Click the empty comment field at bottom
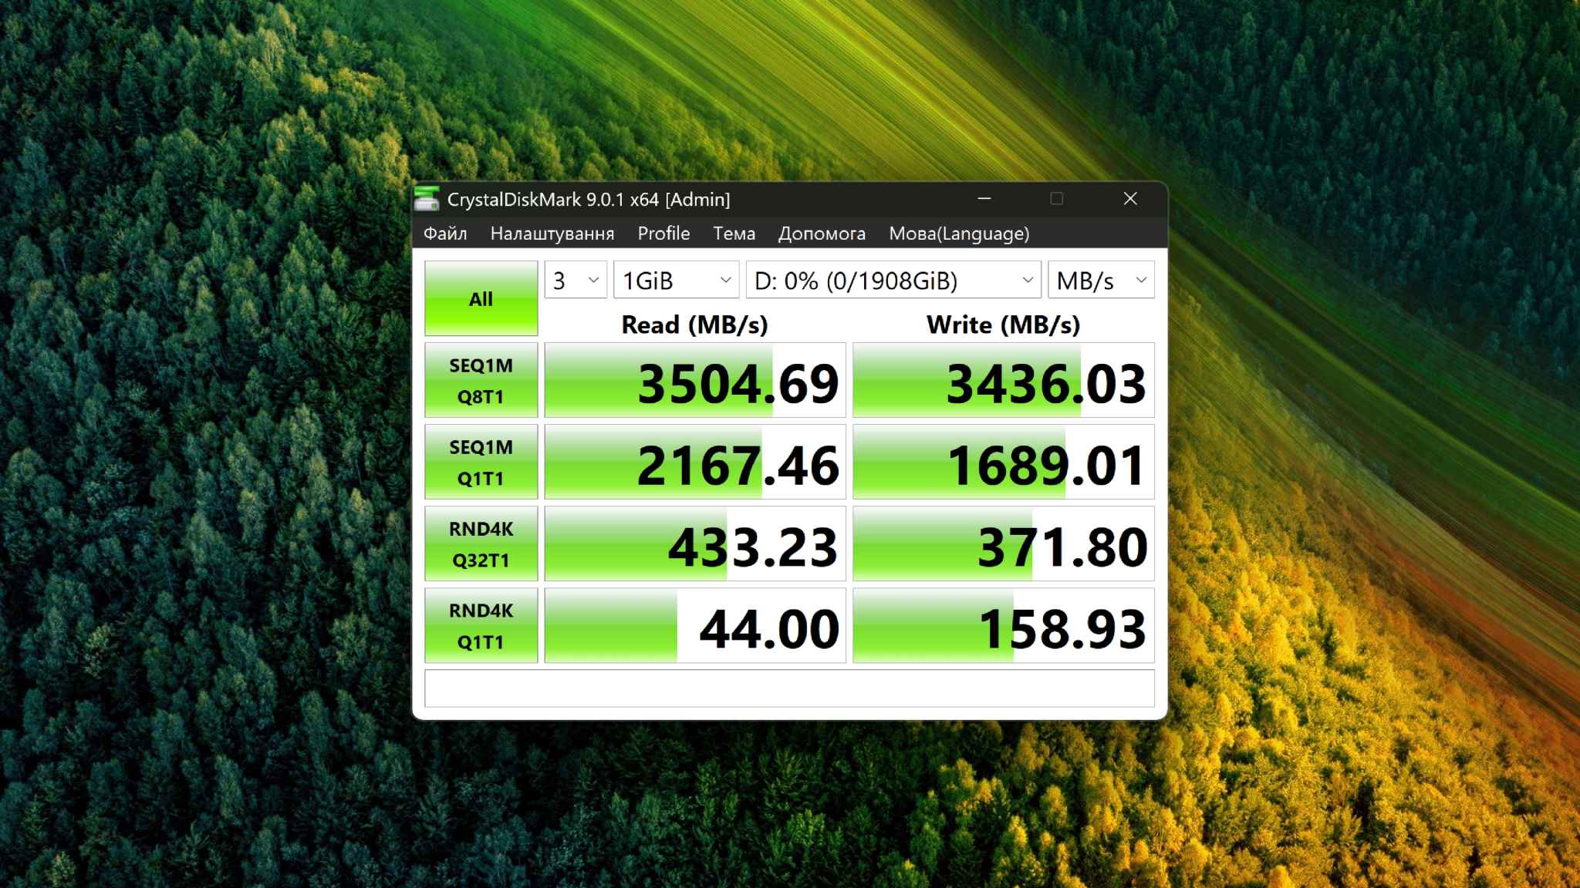The height and width of the screenshot is (888, 1580). pyautogui.click(x=790, y=688)
